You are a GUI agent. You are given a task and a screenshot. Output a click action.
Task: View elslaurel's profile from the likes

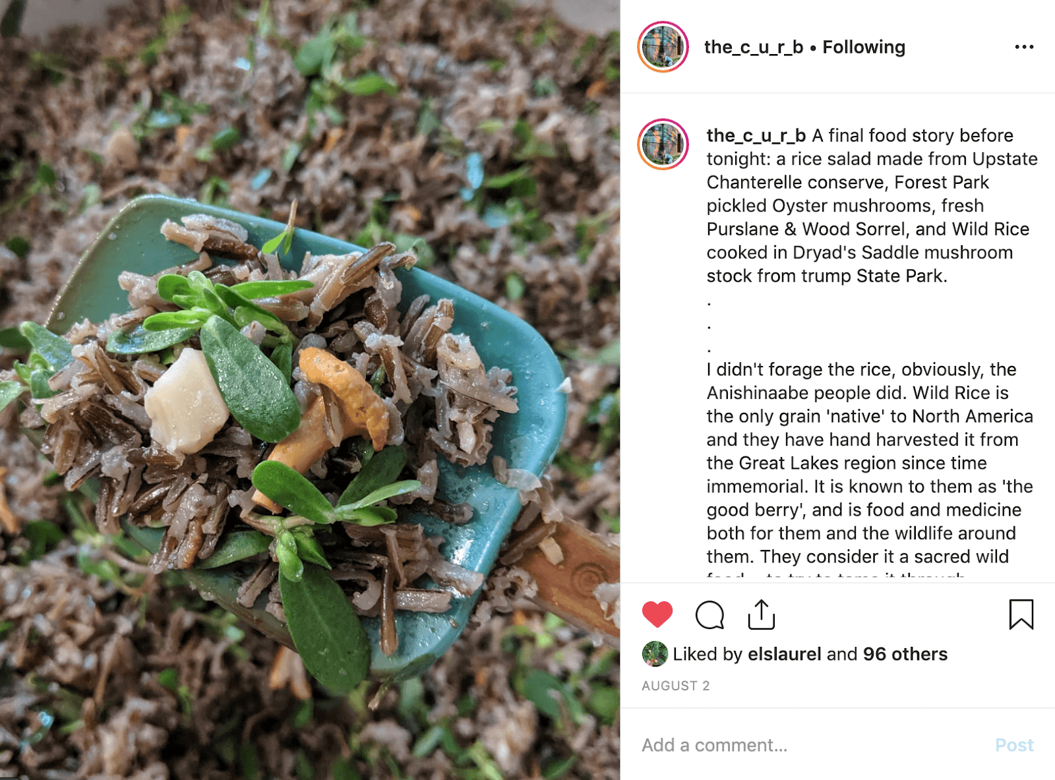(784, 653)
